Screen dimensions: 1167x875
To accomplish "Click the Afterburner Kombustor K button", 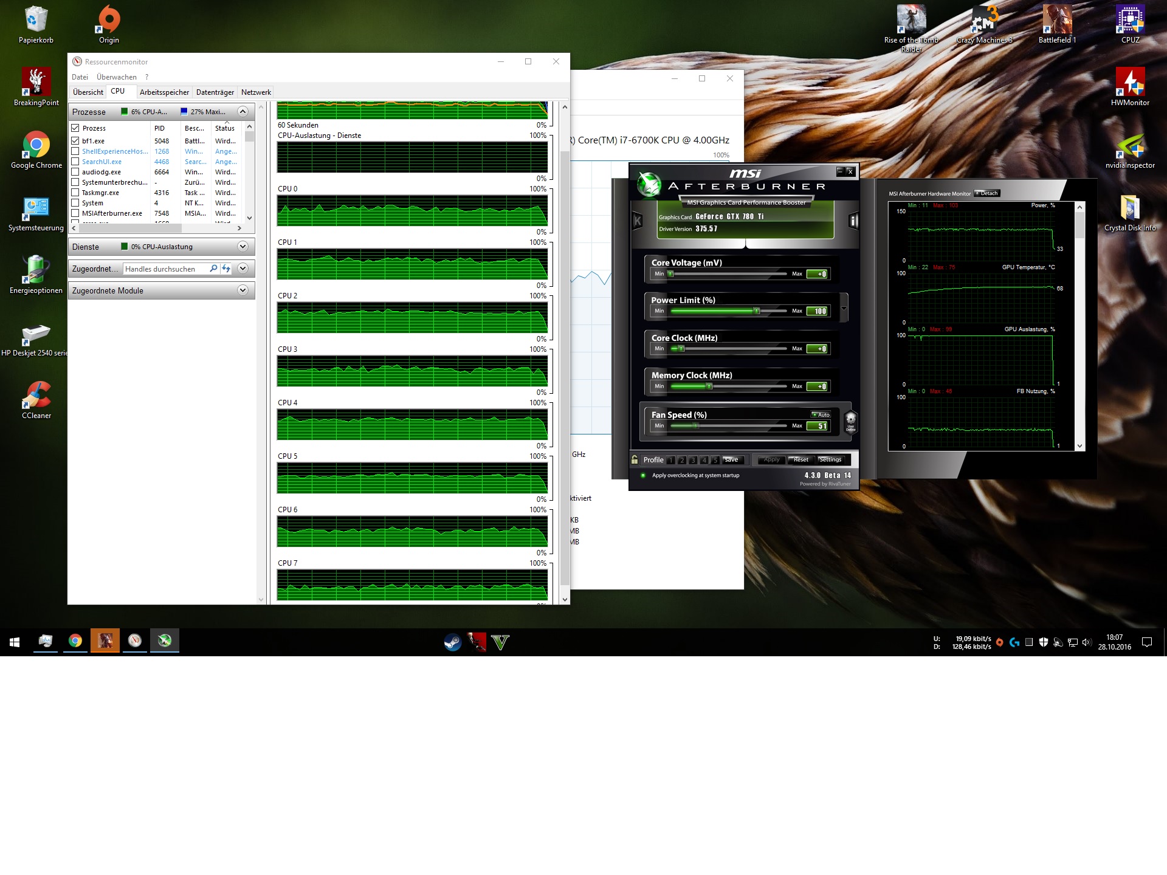I will tap(638, 221).
